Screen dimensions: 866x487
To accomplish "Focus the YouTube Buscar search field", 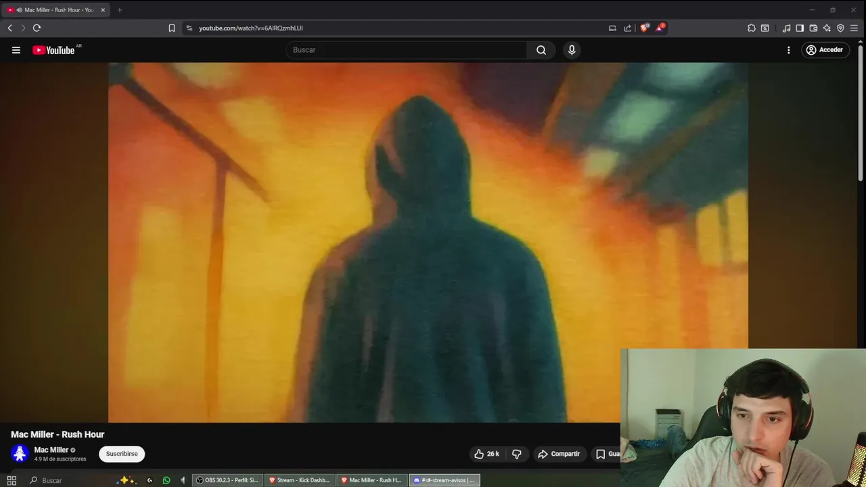I will coord(407,50).
